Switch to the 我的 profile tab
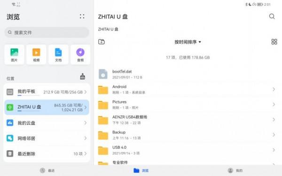Viewport: 282px width, 176px height. 235,170
